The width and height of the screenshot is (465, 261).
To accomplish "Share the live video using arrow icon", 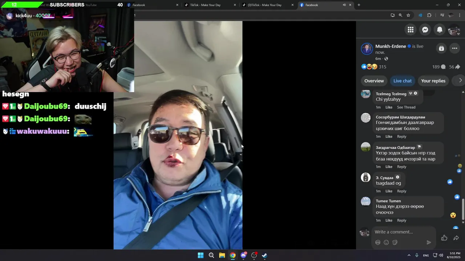I will 456,238.
